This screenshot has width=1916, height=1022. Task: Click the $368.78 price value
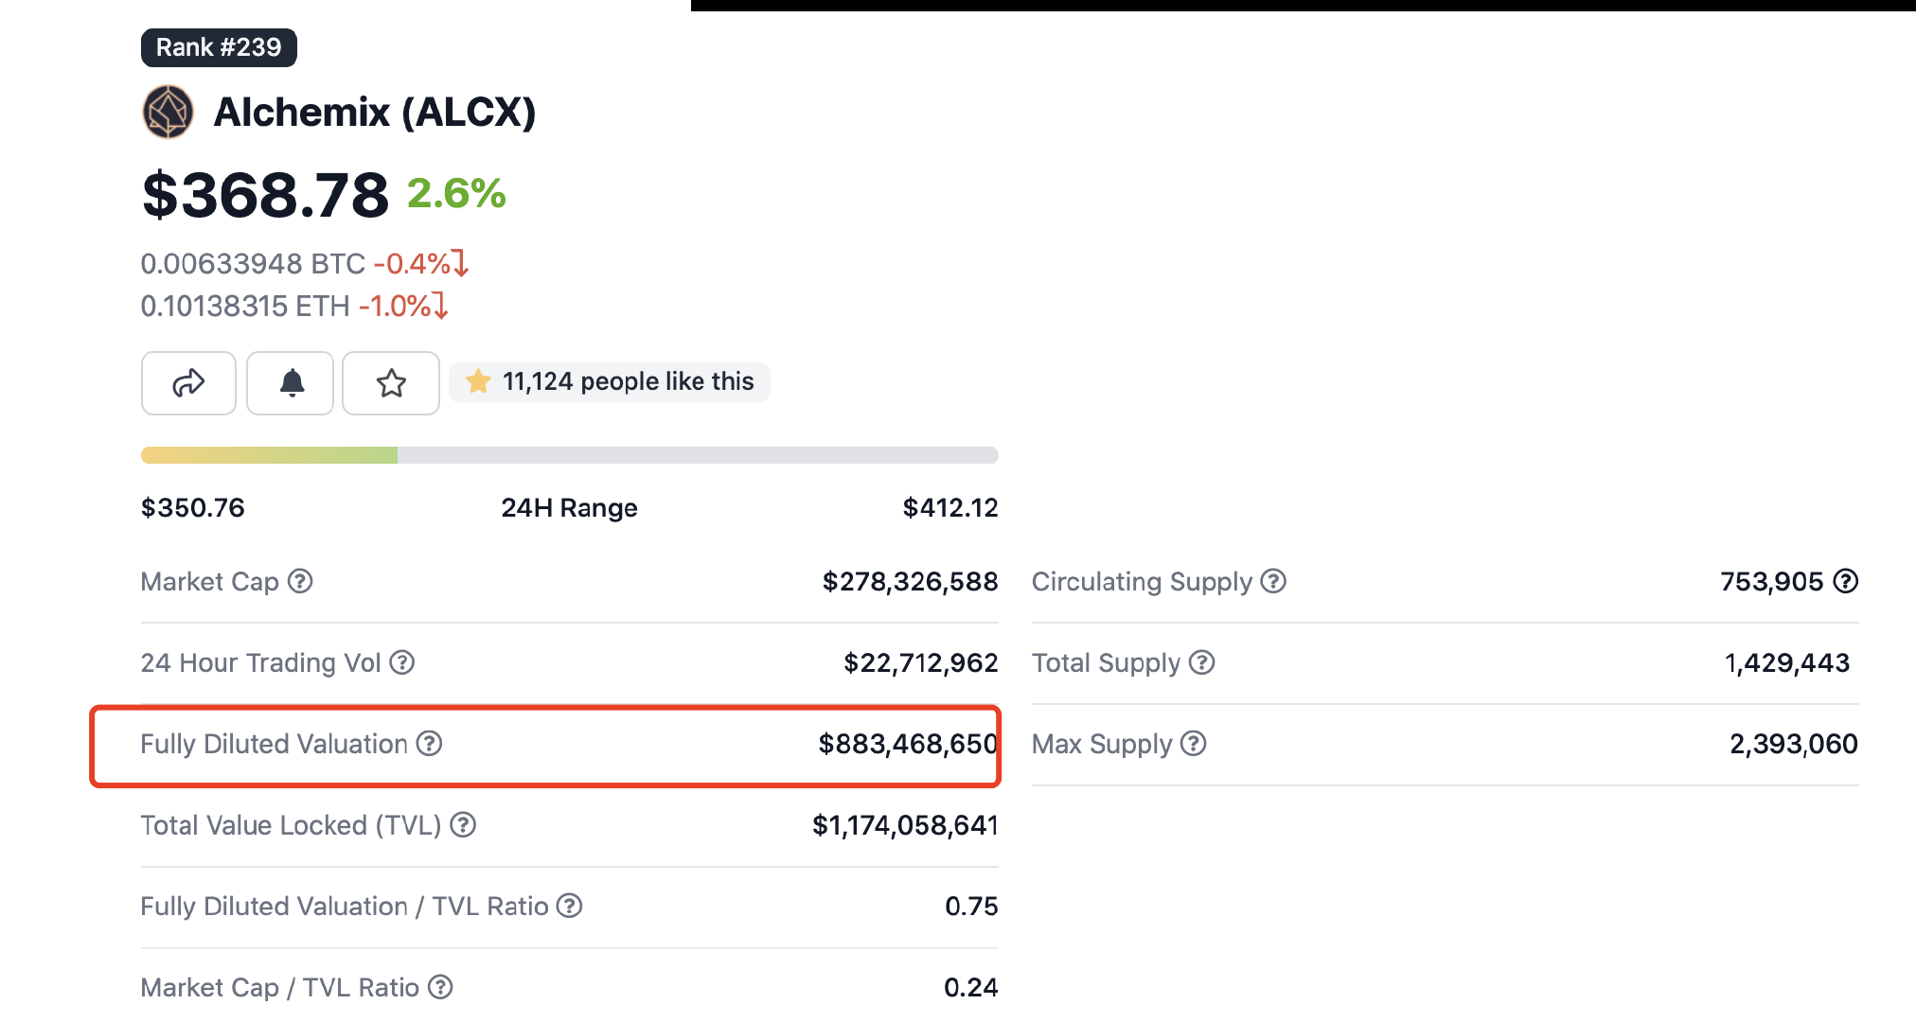point(265,195)
